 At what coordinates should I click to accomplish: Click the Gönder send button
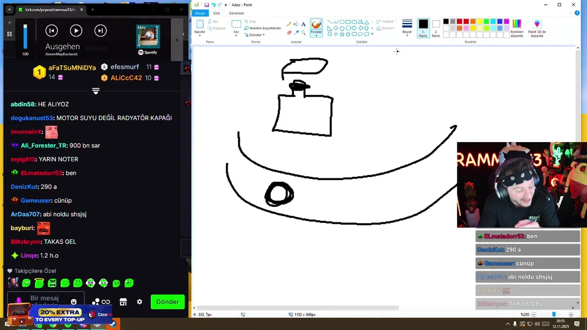[x=167, y=302]
